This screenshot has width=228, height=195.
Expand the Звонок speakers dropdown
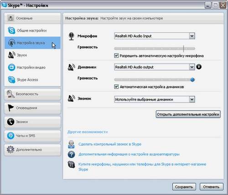(192, 100)
